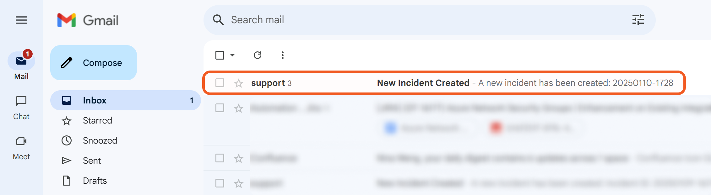Open Chat from the left rail
The height and width of the screenshot is (195, 711).
21,107
